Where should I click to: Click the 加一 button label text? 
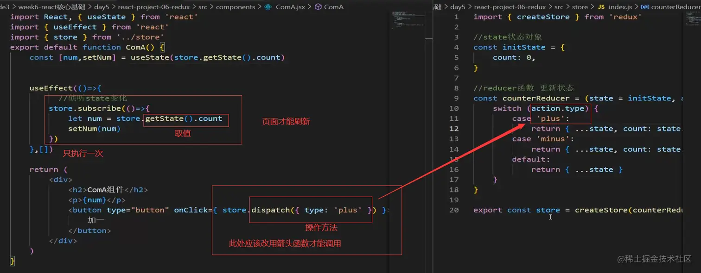(96, 220)
